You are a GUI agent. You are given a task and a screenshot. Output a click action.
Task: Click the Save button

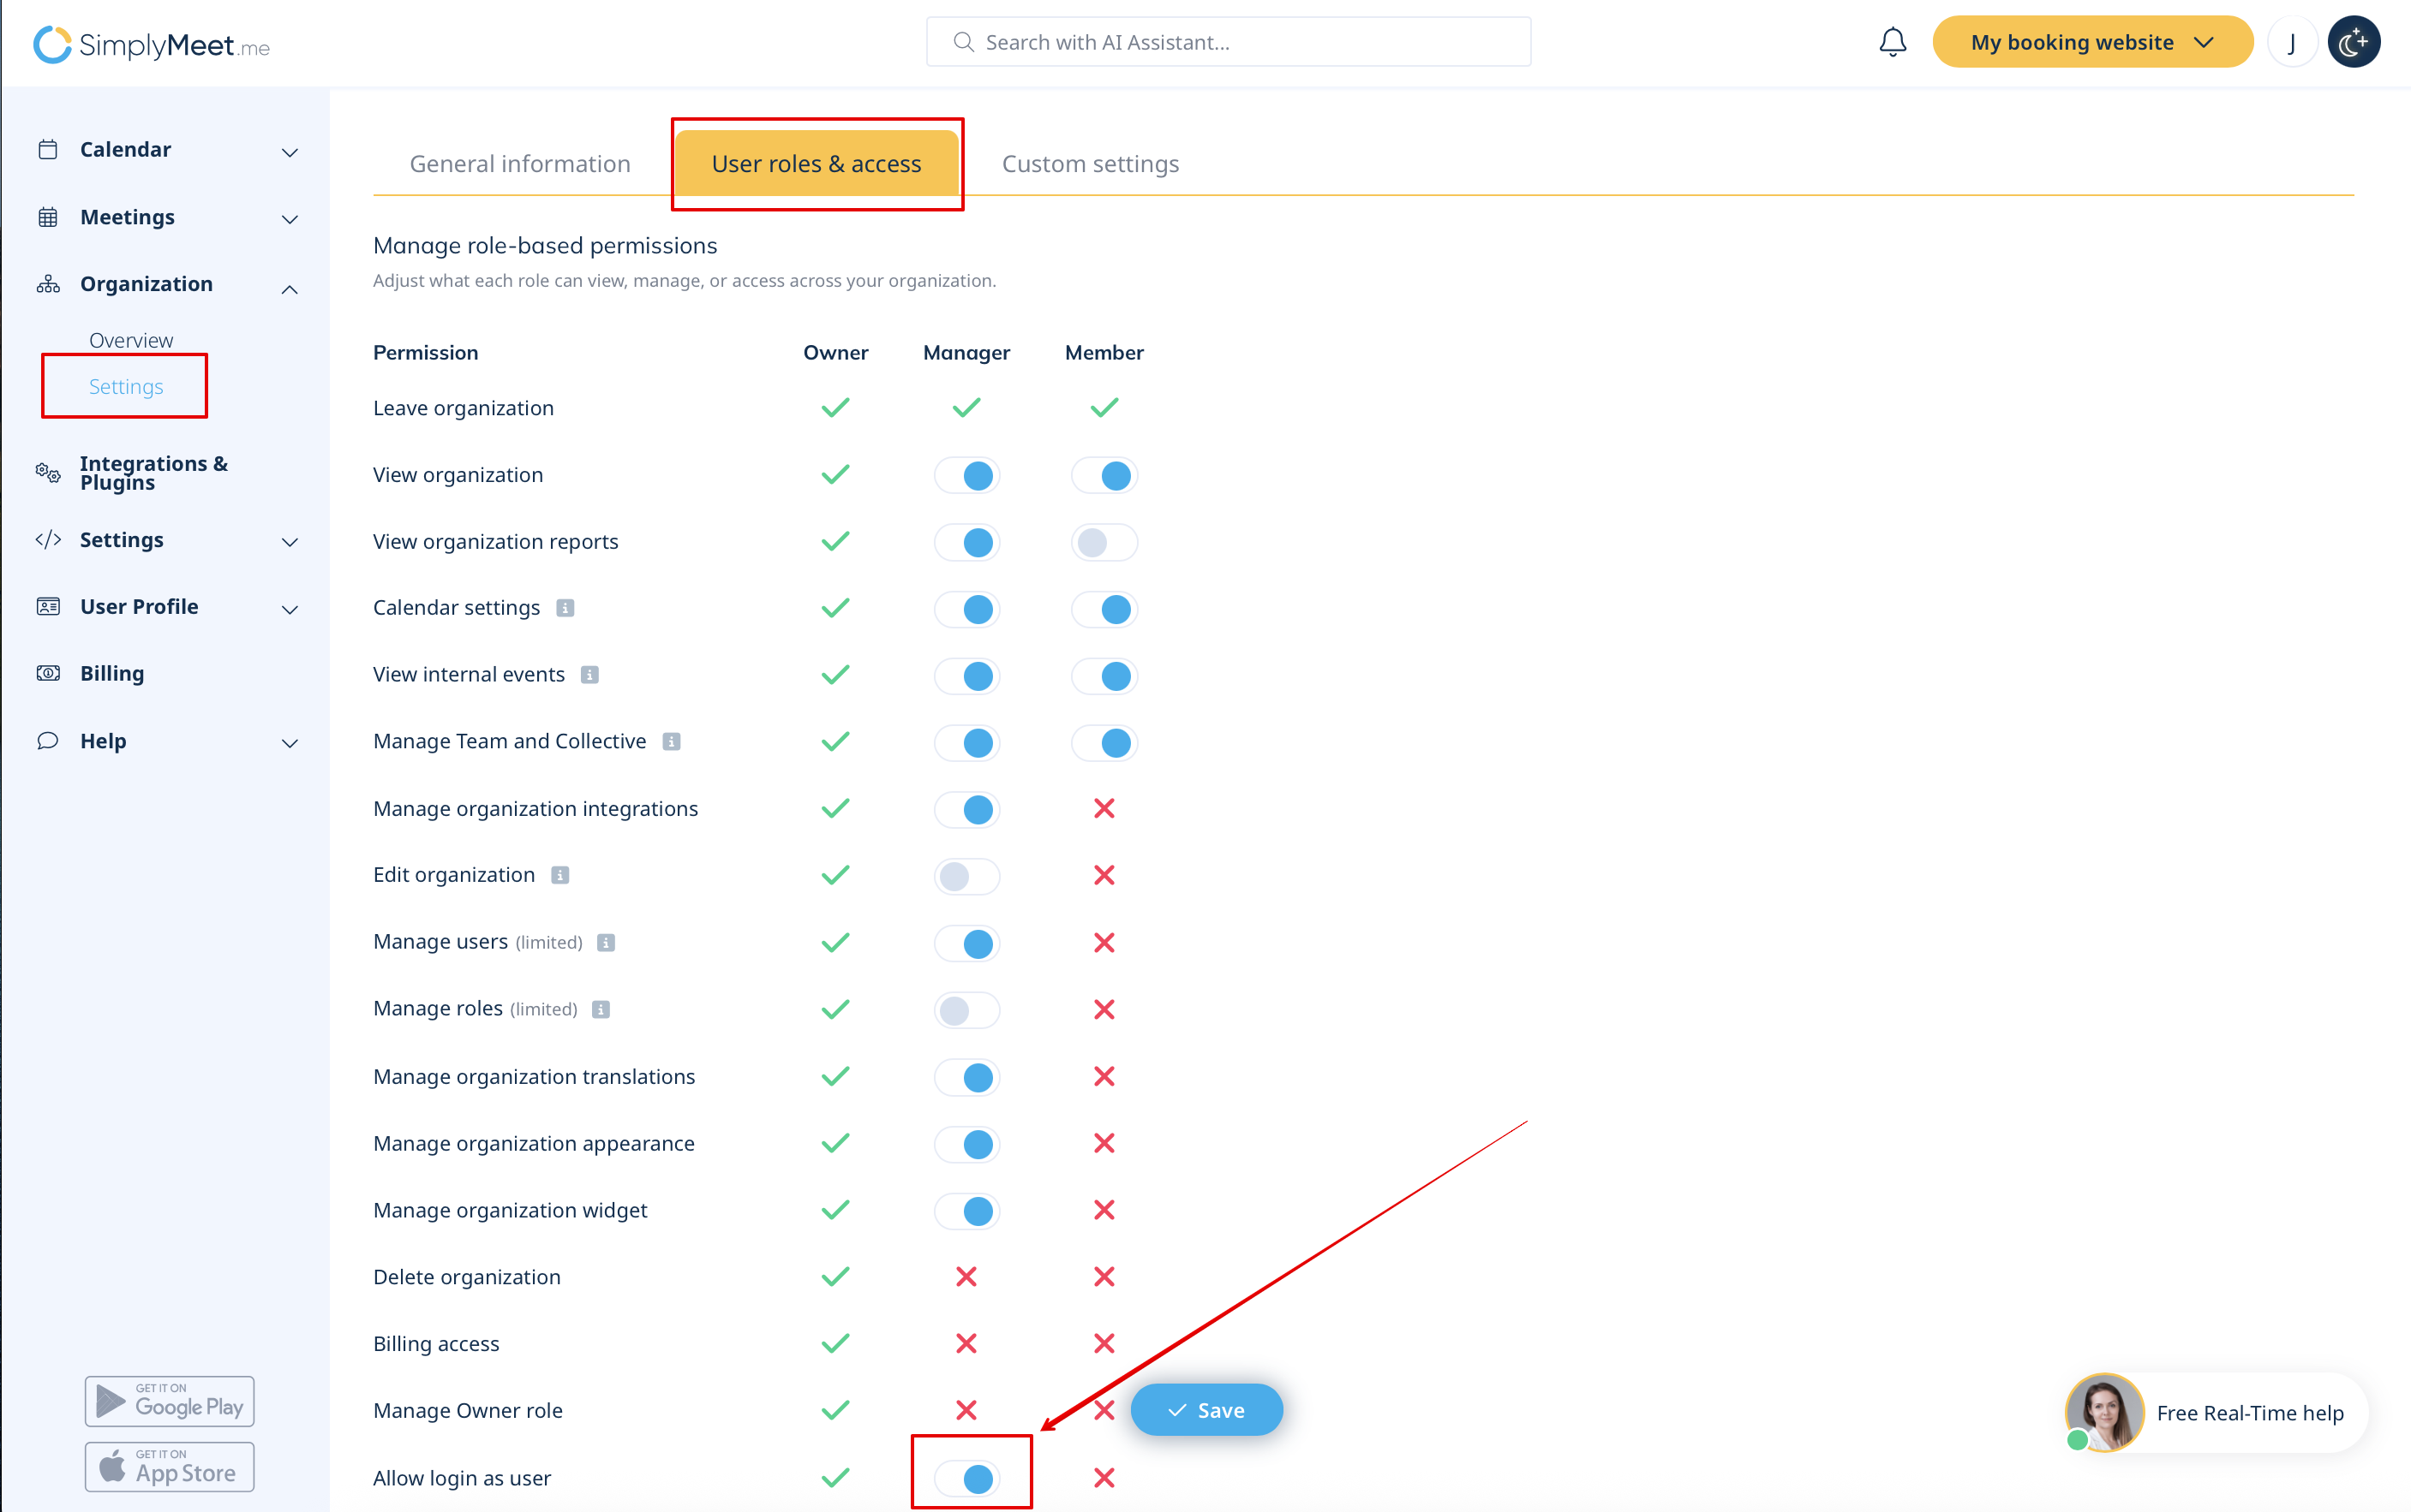tap(1205, 1409)
